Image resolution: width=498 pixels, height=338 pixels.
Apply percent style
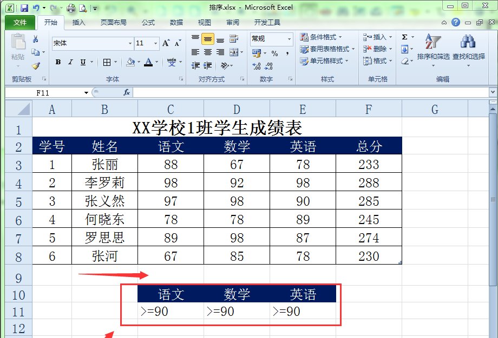[275, 53]
